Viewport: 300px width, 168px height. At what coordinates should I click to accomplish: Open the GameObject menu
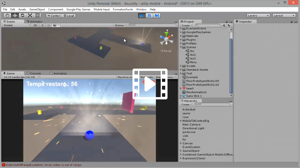37,9
